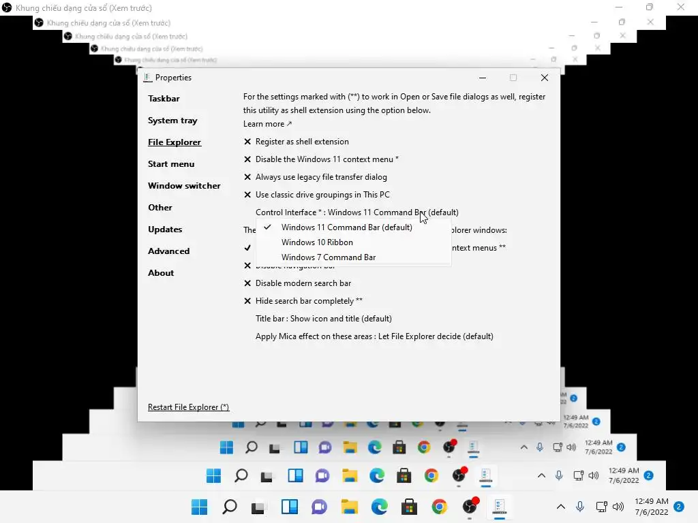
Task: Go to the Start menu section
Action: pos(171,164)
